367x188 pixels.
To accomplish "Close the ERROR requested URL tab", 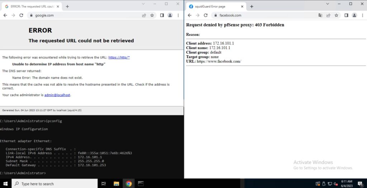I will click(x=58, y=6).
